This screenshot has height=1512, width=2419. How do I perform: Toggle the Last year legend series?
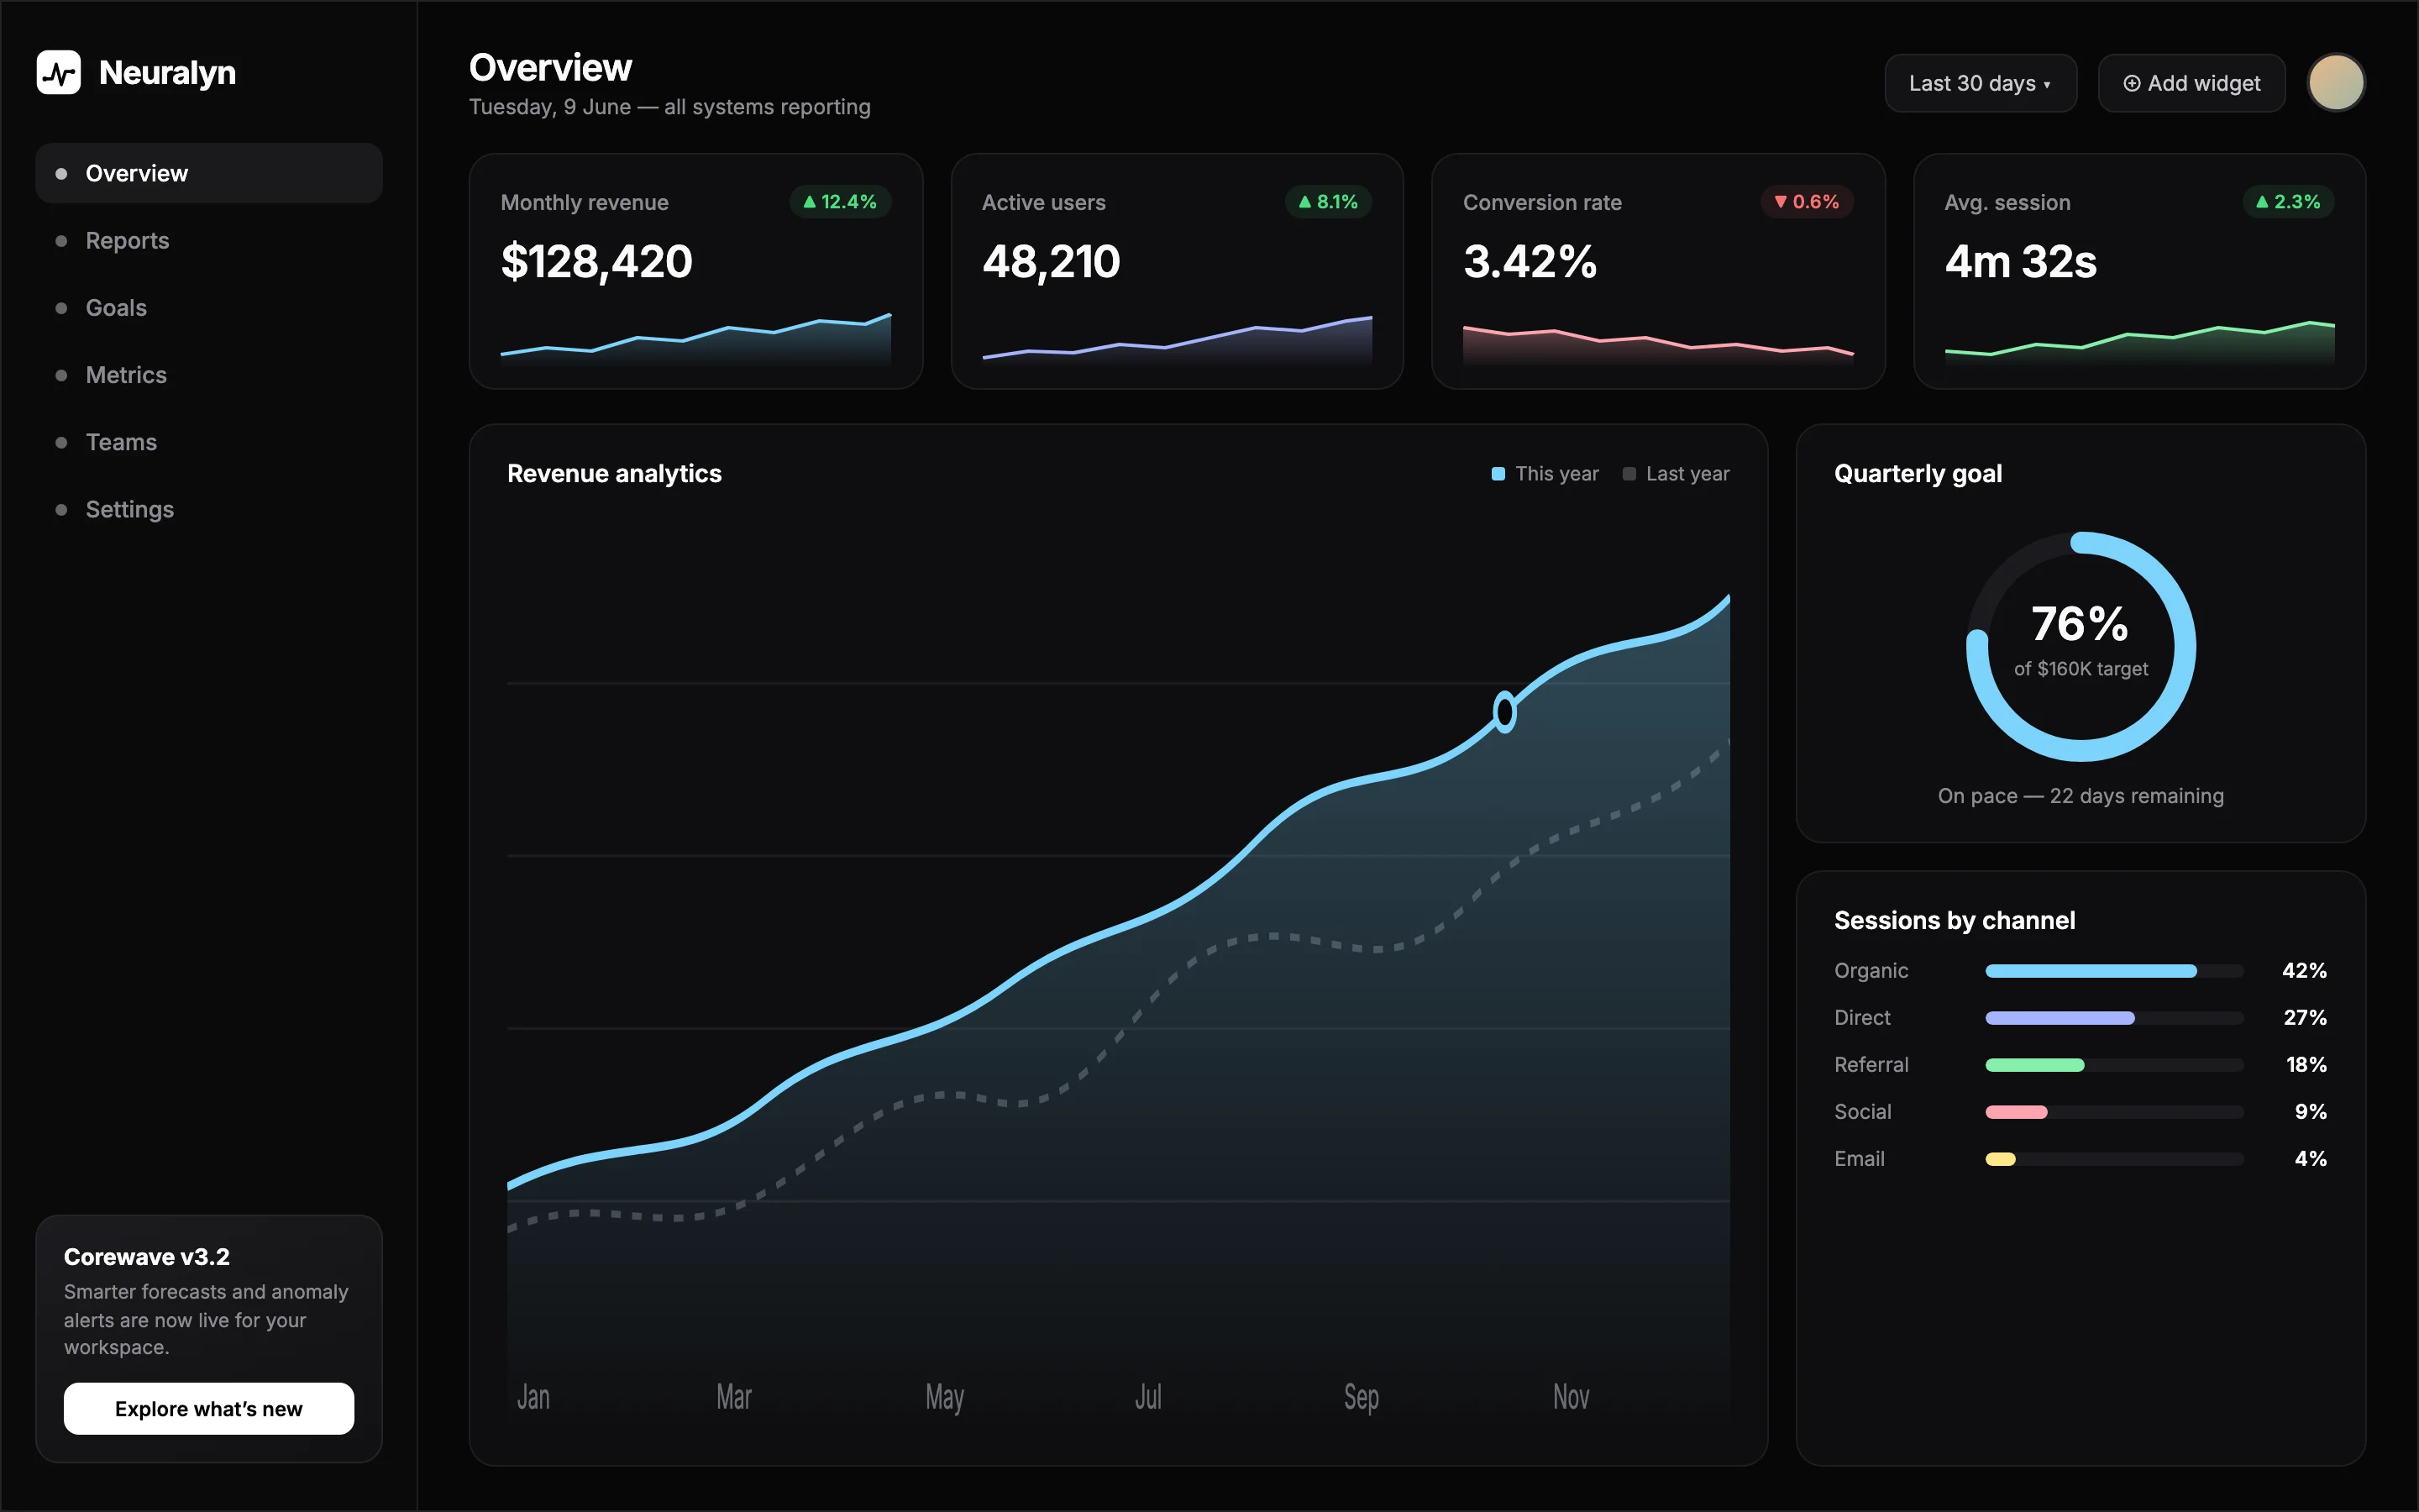(x=1676, y=474)
